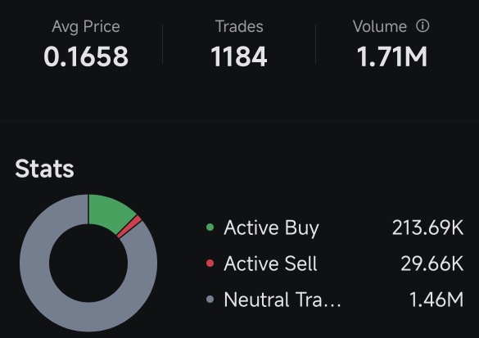This screenshot has height=338, width=479.
Task: Click the Avg Price label
Action: pos(86,26)
